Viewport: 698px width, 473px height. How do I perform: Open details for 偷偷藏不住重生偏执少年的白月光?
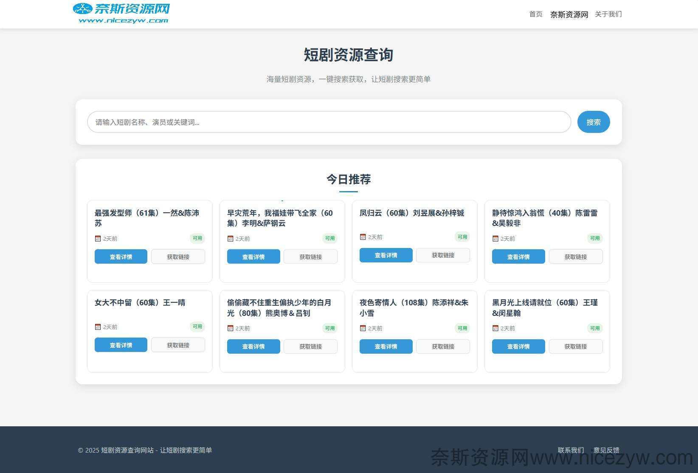point(253,346)
